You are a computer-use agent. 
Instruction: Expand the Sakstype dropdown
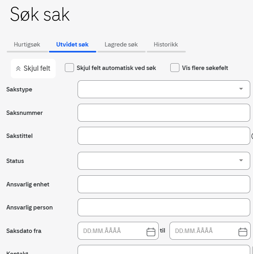coord(241,89)
